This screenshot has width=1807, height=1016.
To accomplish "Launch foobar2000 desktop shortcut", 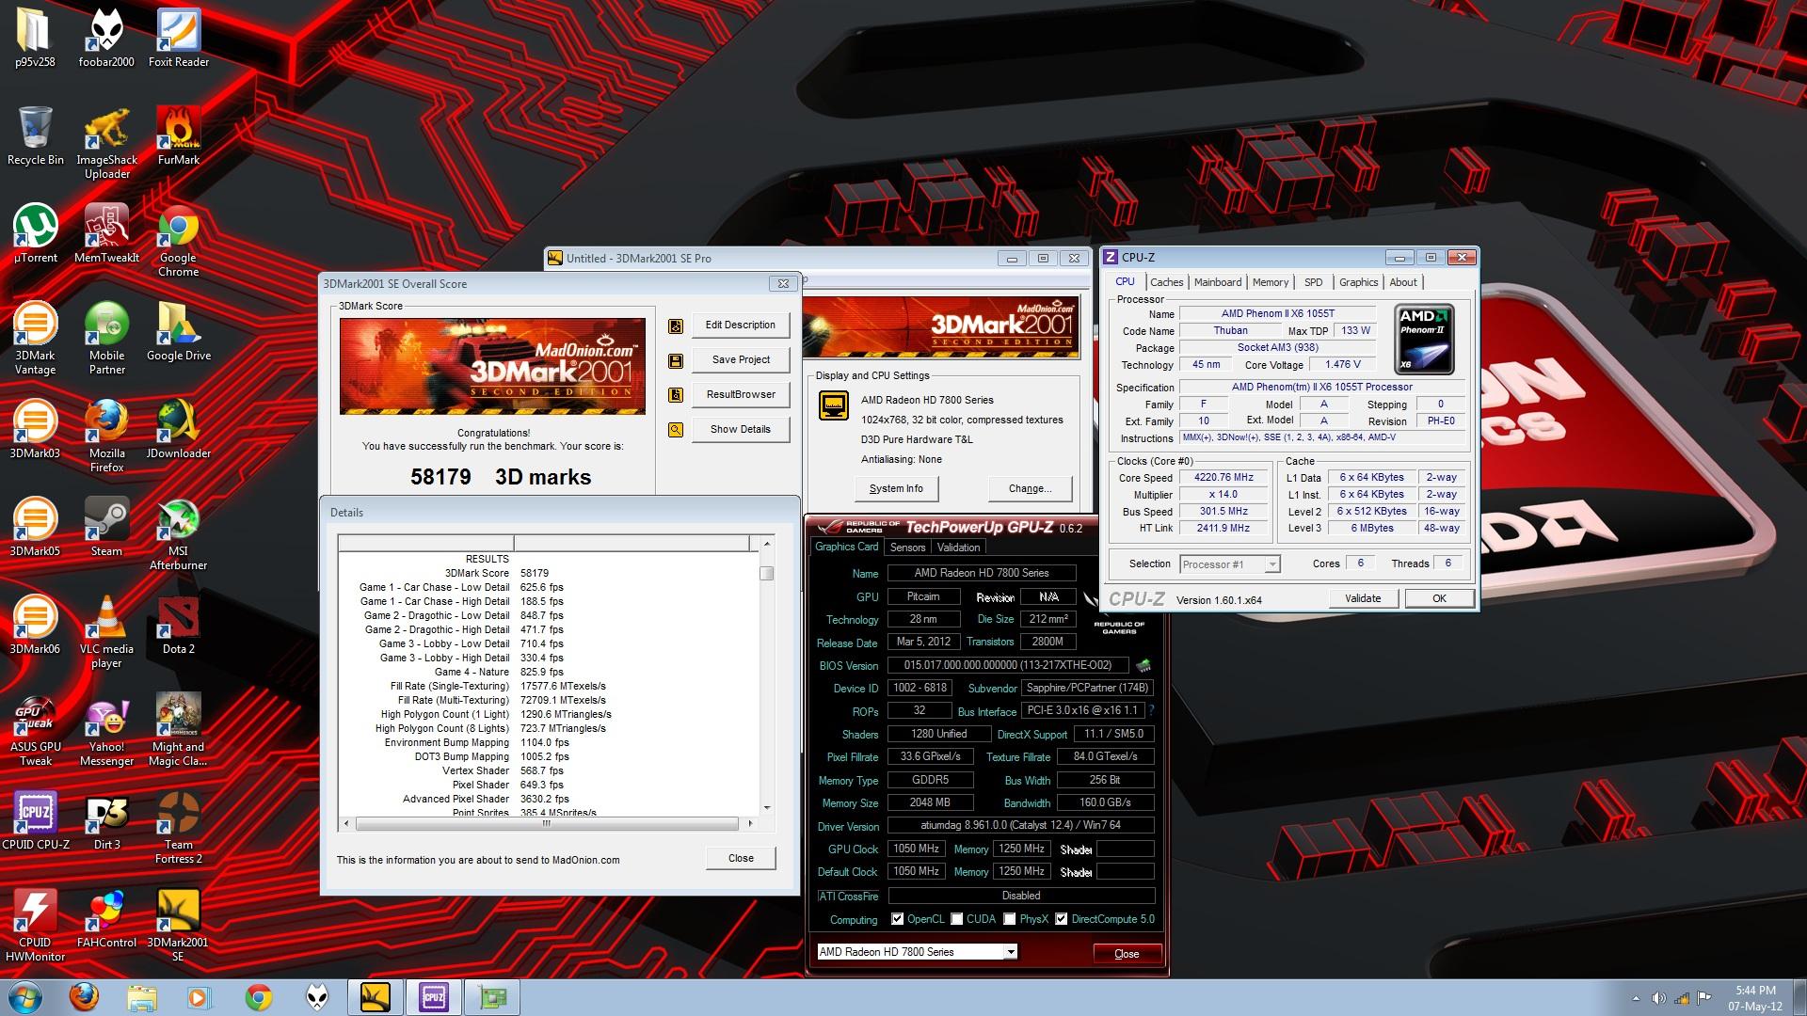I will click(x=106, y=38).
